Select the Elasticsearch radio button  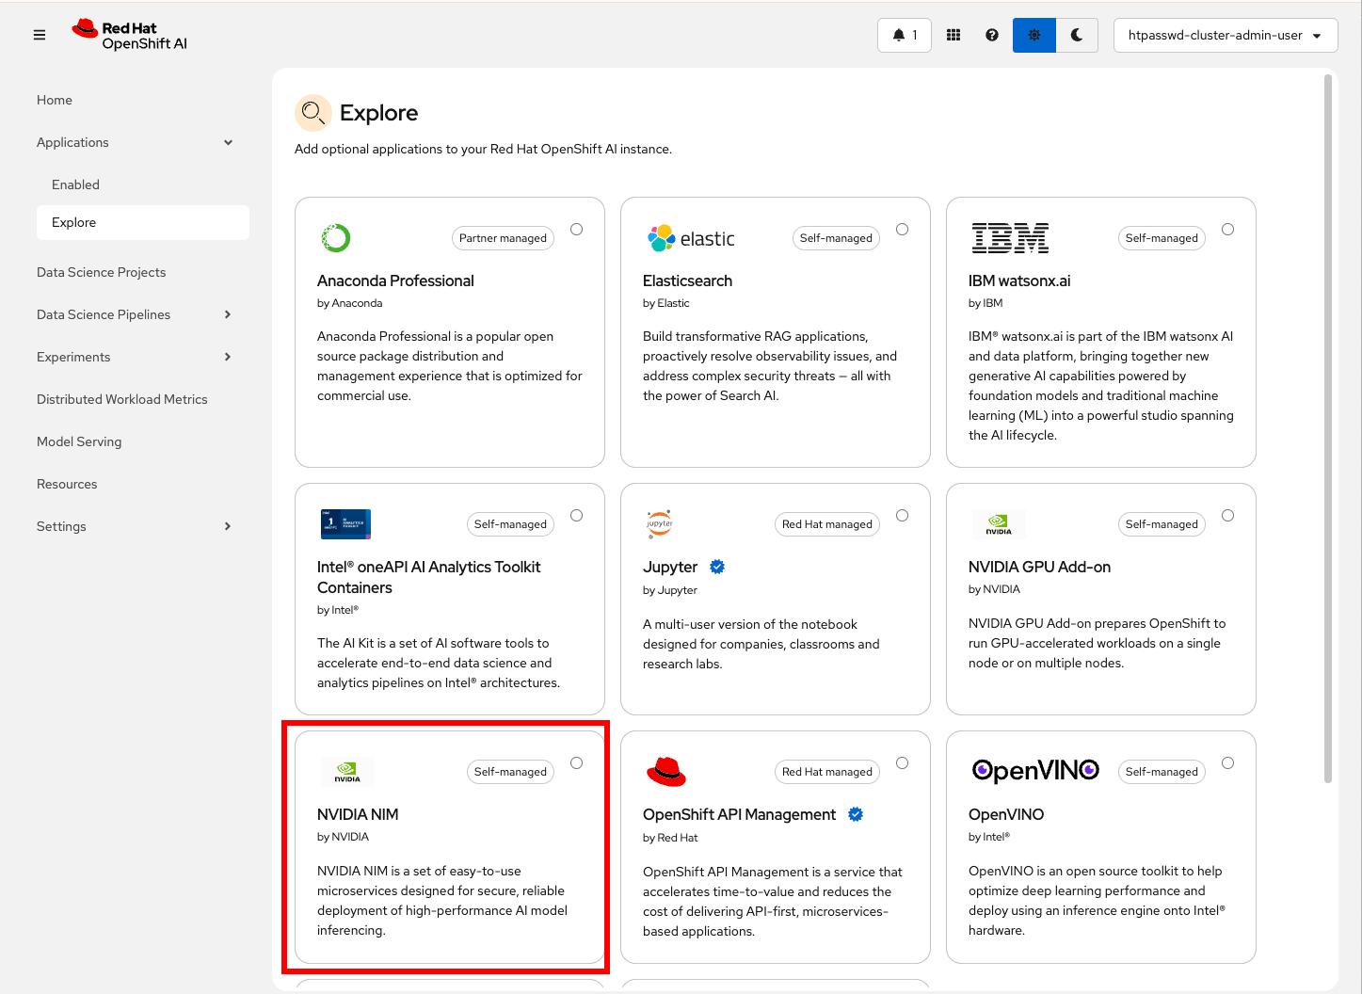pyautogui.click(x=902, y=229)
